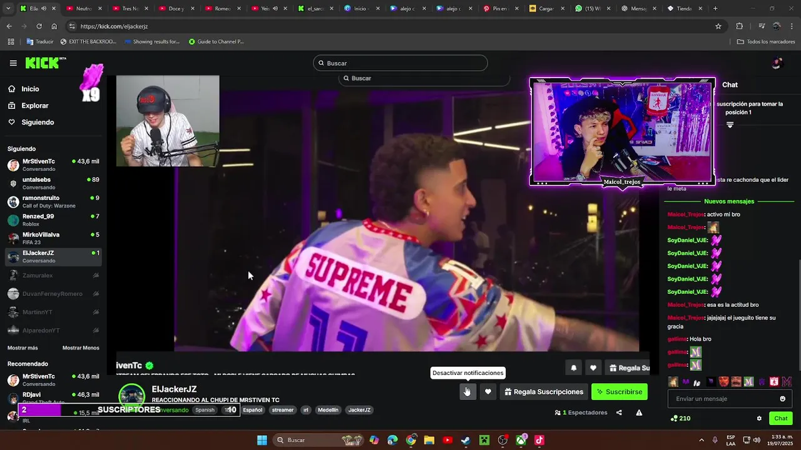Open MirkoVillalva channel in the sidebar
The width and height of the screenshot is (801, 450).
pyautogui.click(x=53, y=238)
